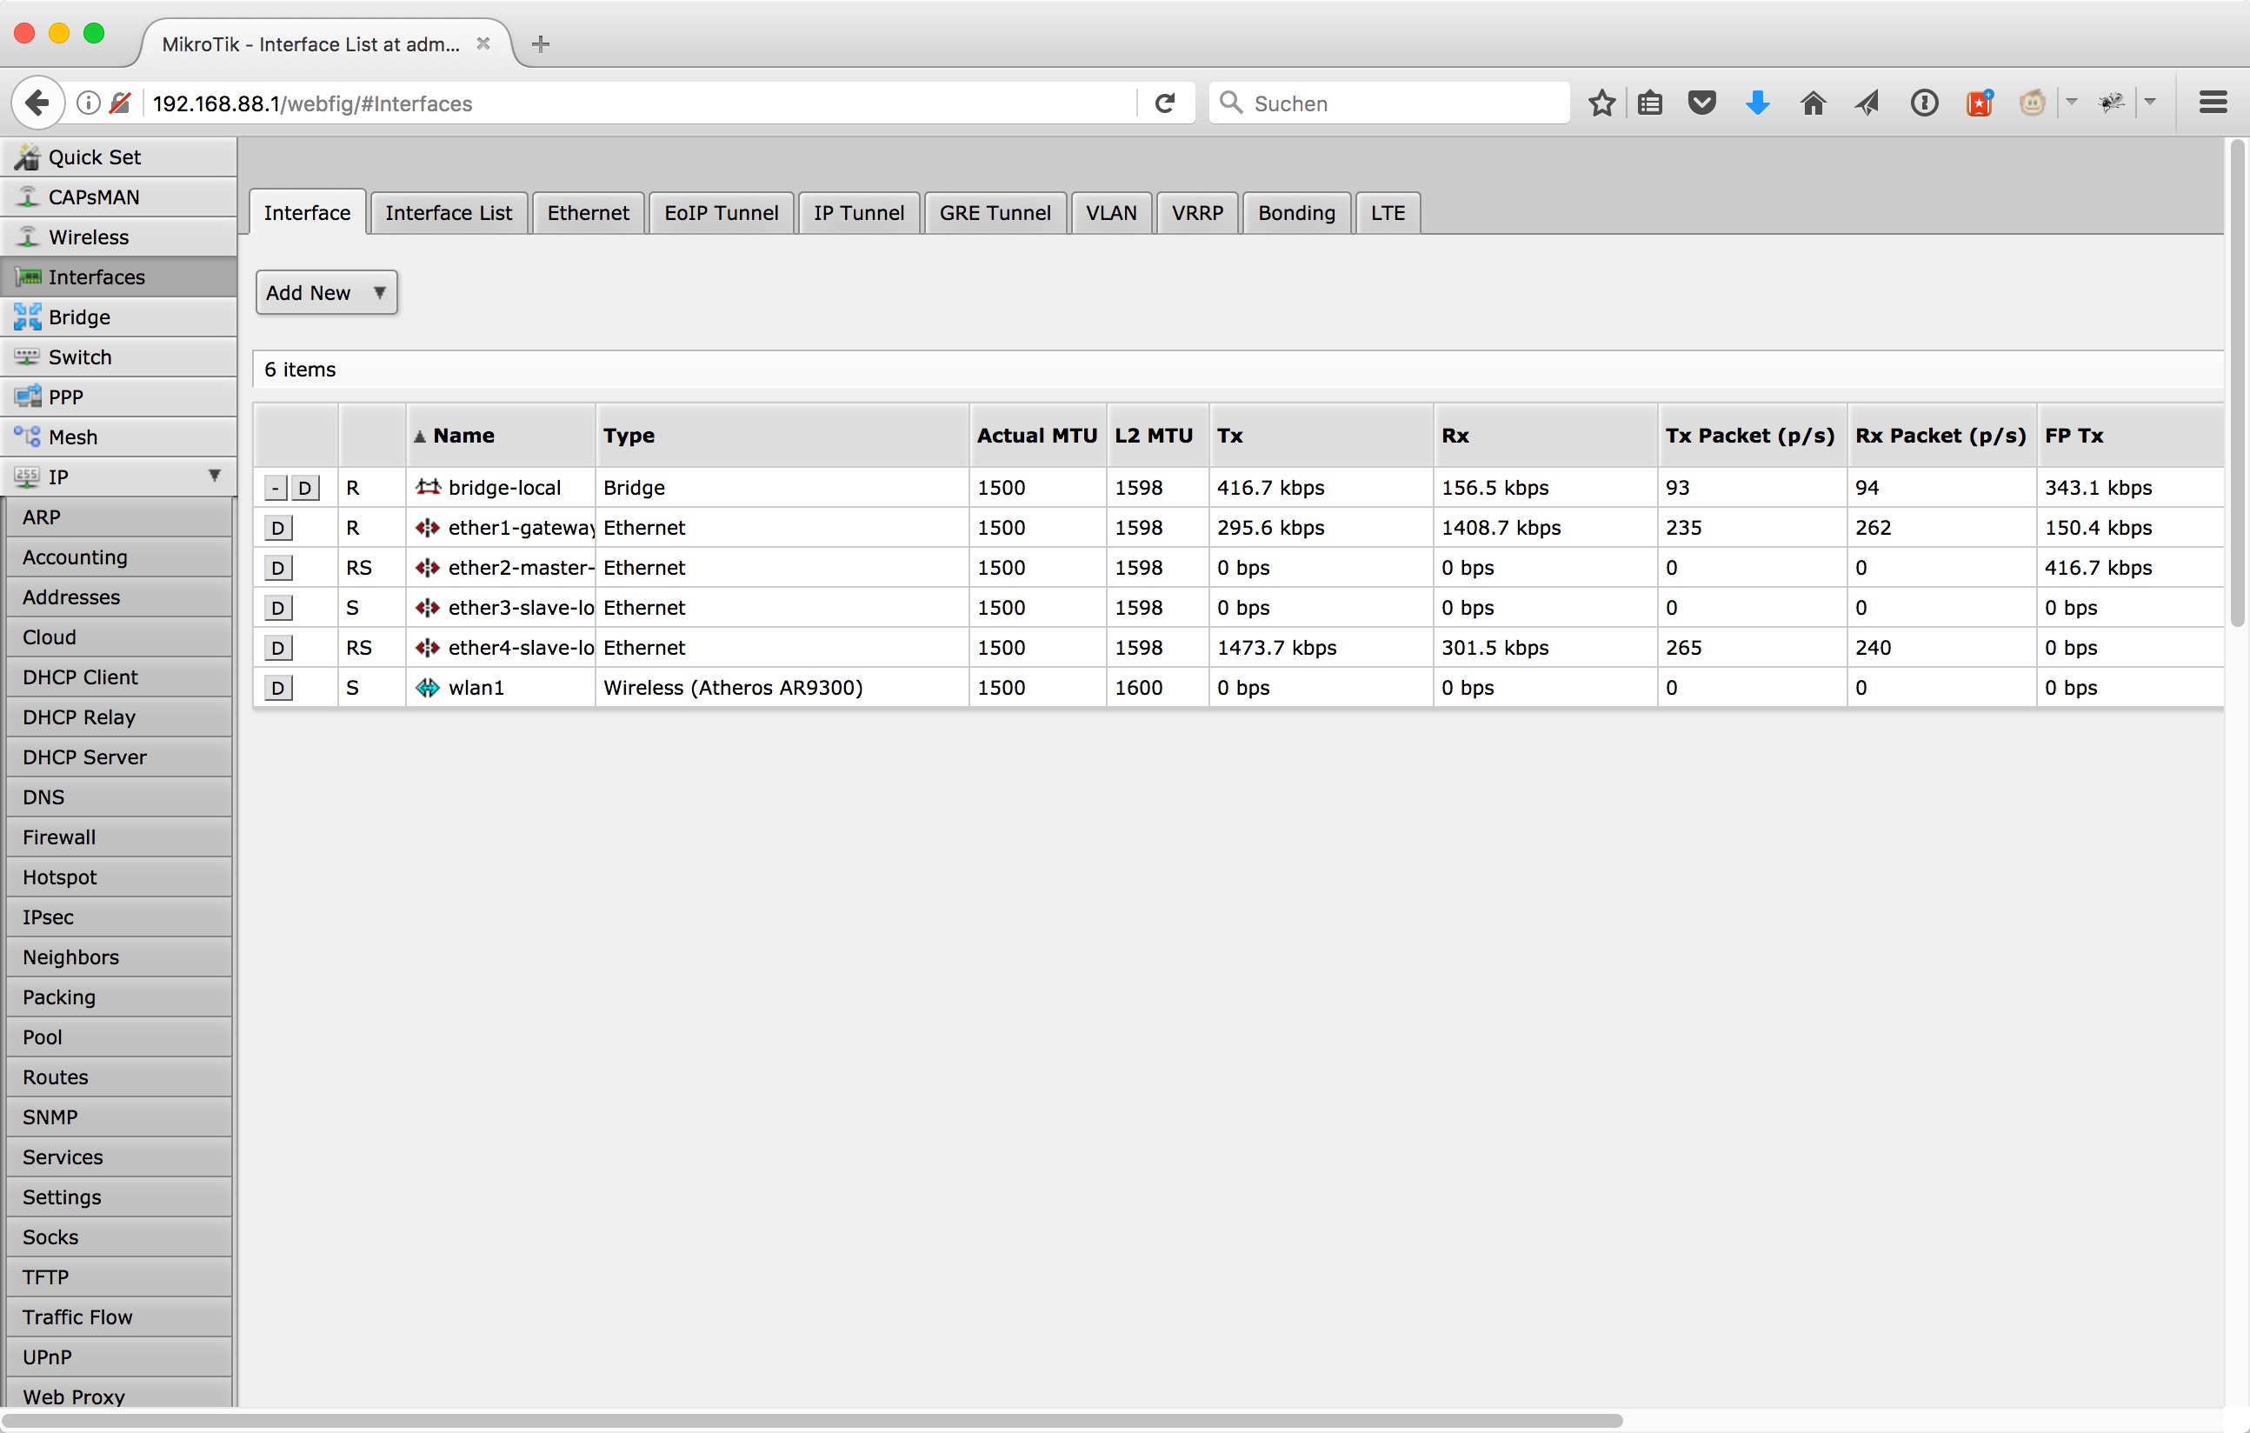Open the wlan1 wireless interface entry
This screenshot has height=1433, width=2250.
coord(477,687)
